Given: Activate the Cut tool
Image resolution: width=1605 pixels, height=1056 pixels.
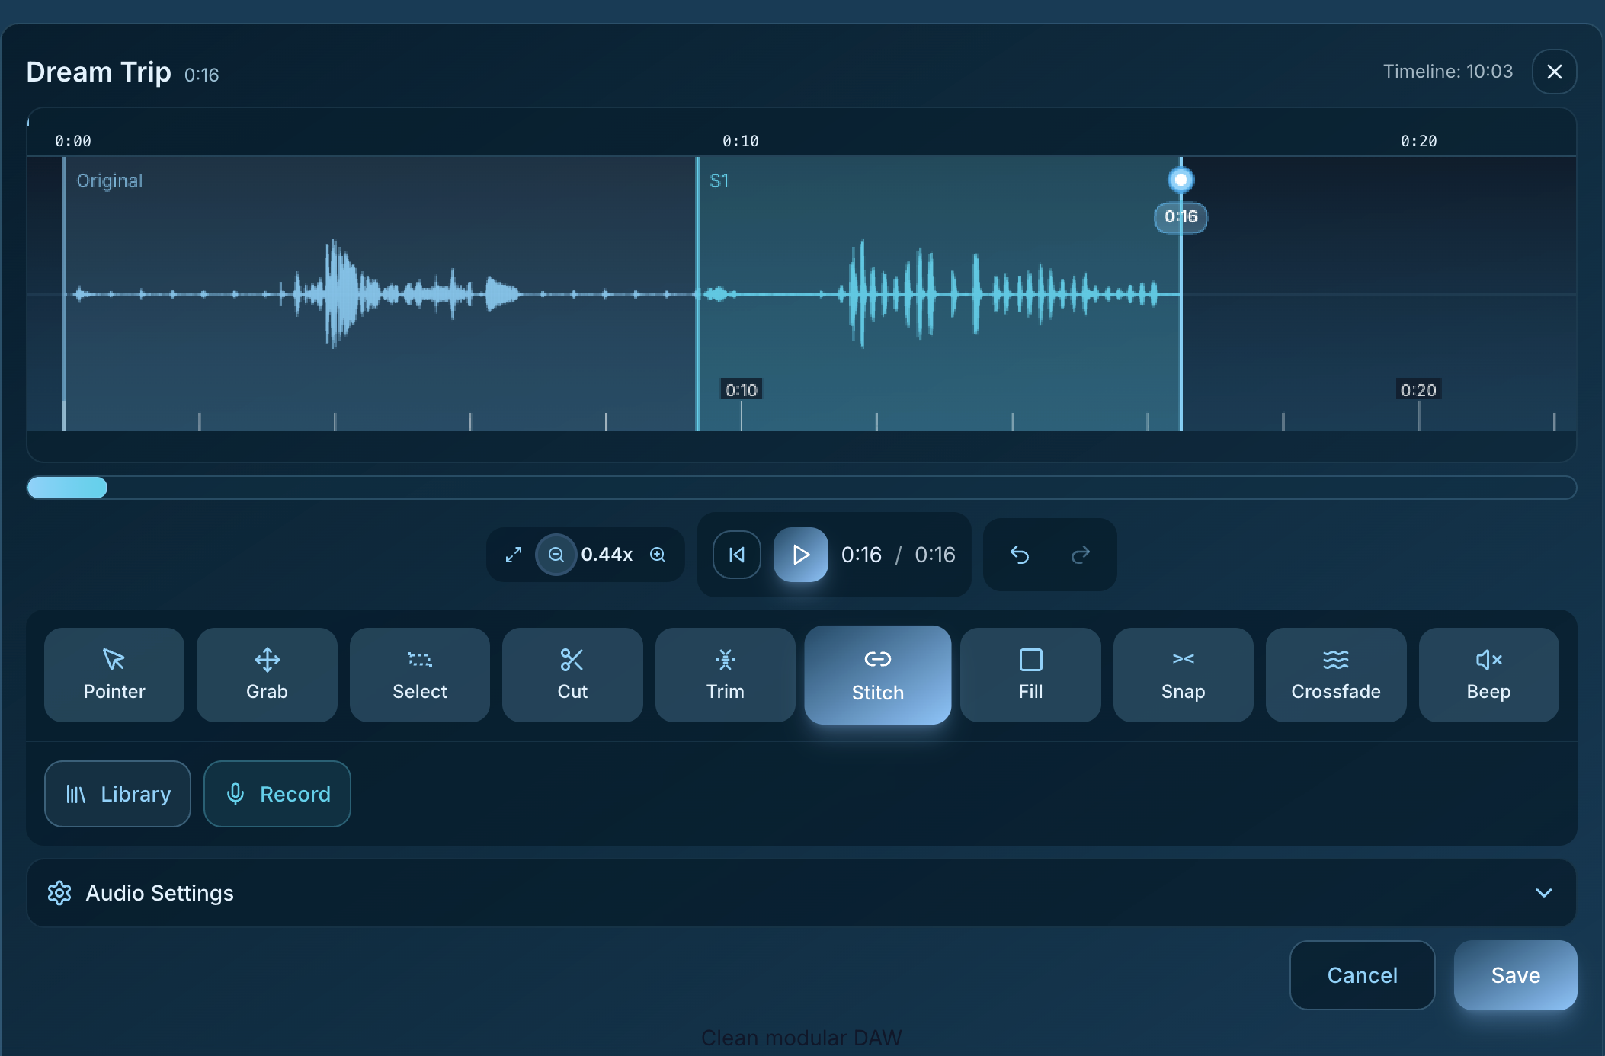Looking at the screenshot, I should click(x=572, y=675).
